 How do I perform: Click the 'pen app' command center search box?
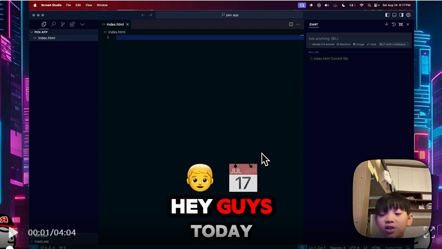point(229,15)
